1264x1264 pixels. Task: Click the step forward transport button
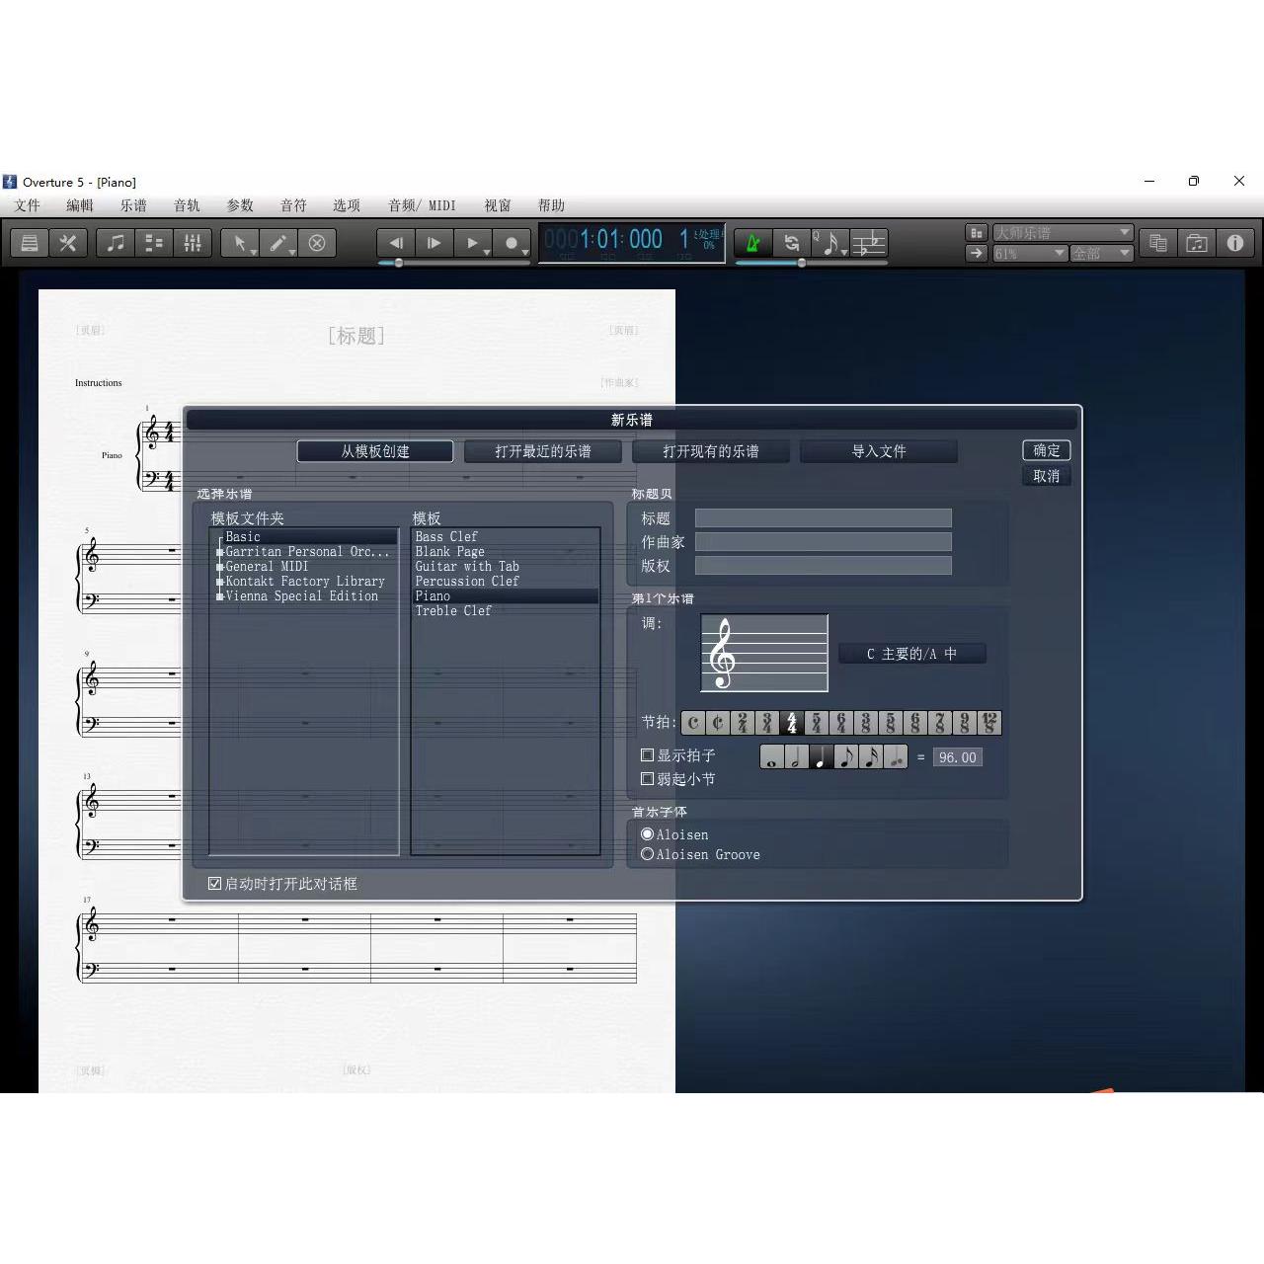coord(434,243)
